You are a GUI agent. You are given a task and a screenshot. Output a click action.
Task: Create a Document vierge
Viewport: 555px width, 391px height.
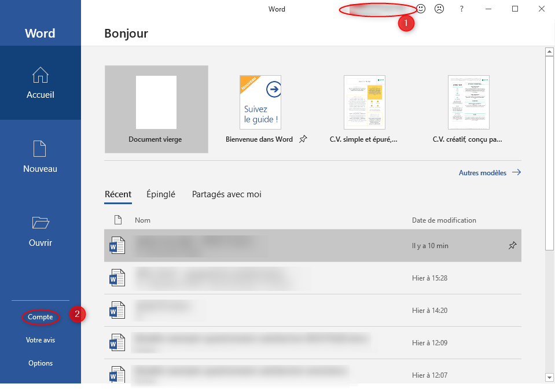156,109
